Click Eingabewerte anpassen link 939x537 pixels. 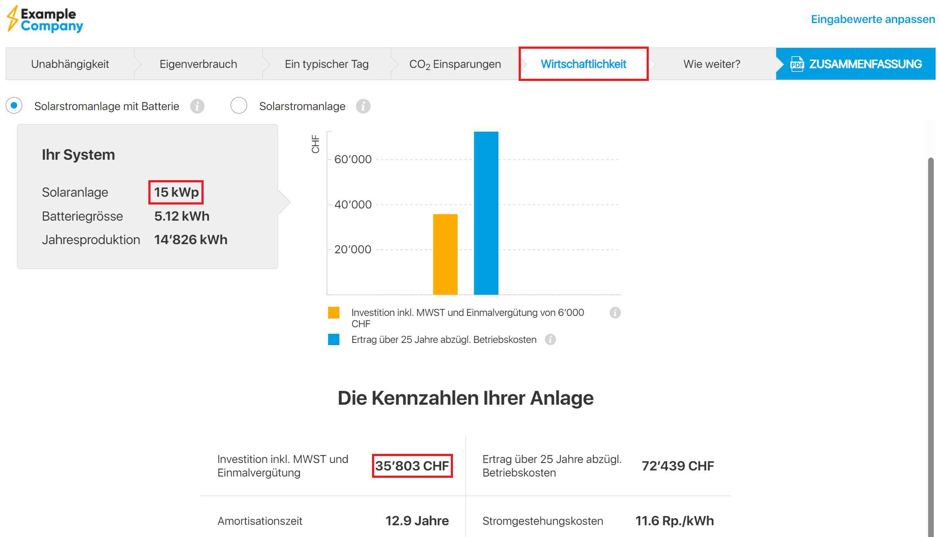pyautogui.click(x=872, y=19)
